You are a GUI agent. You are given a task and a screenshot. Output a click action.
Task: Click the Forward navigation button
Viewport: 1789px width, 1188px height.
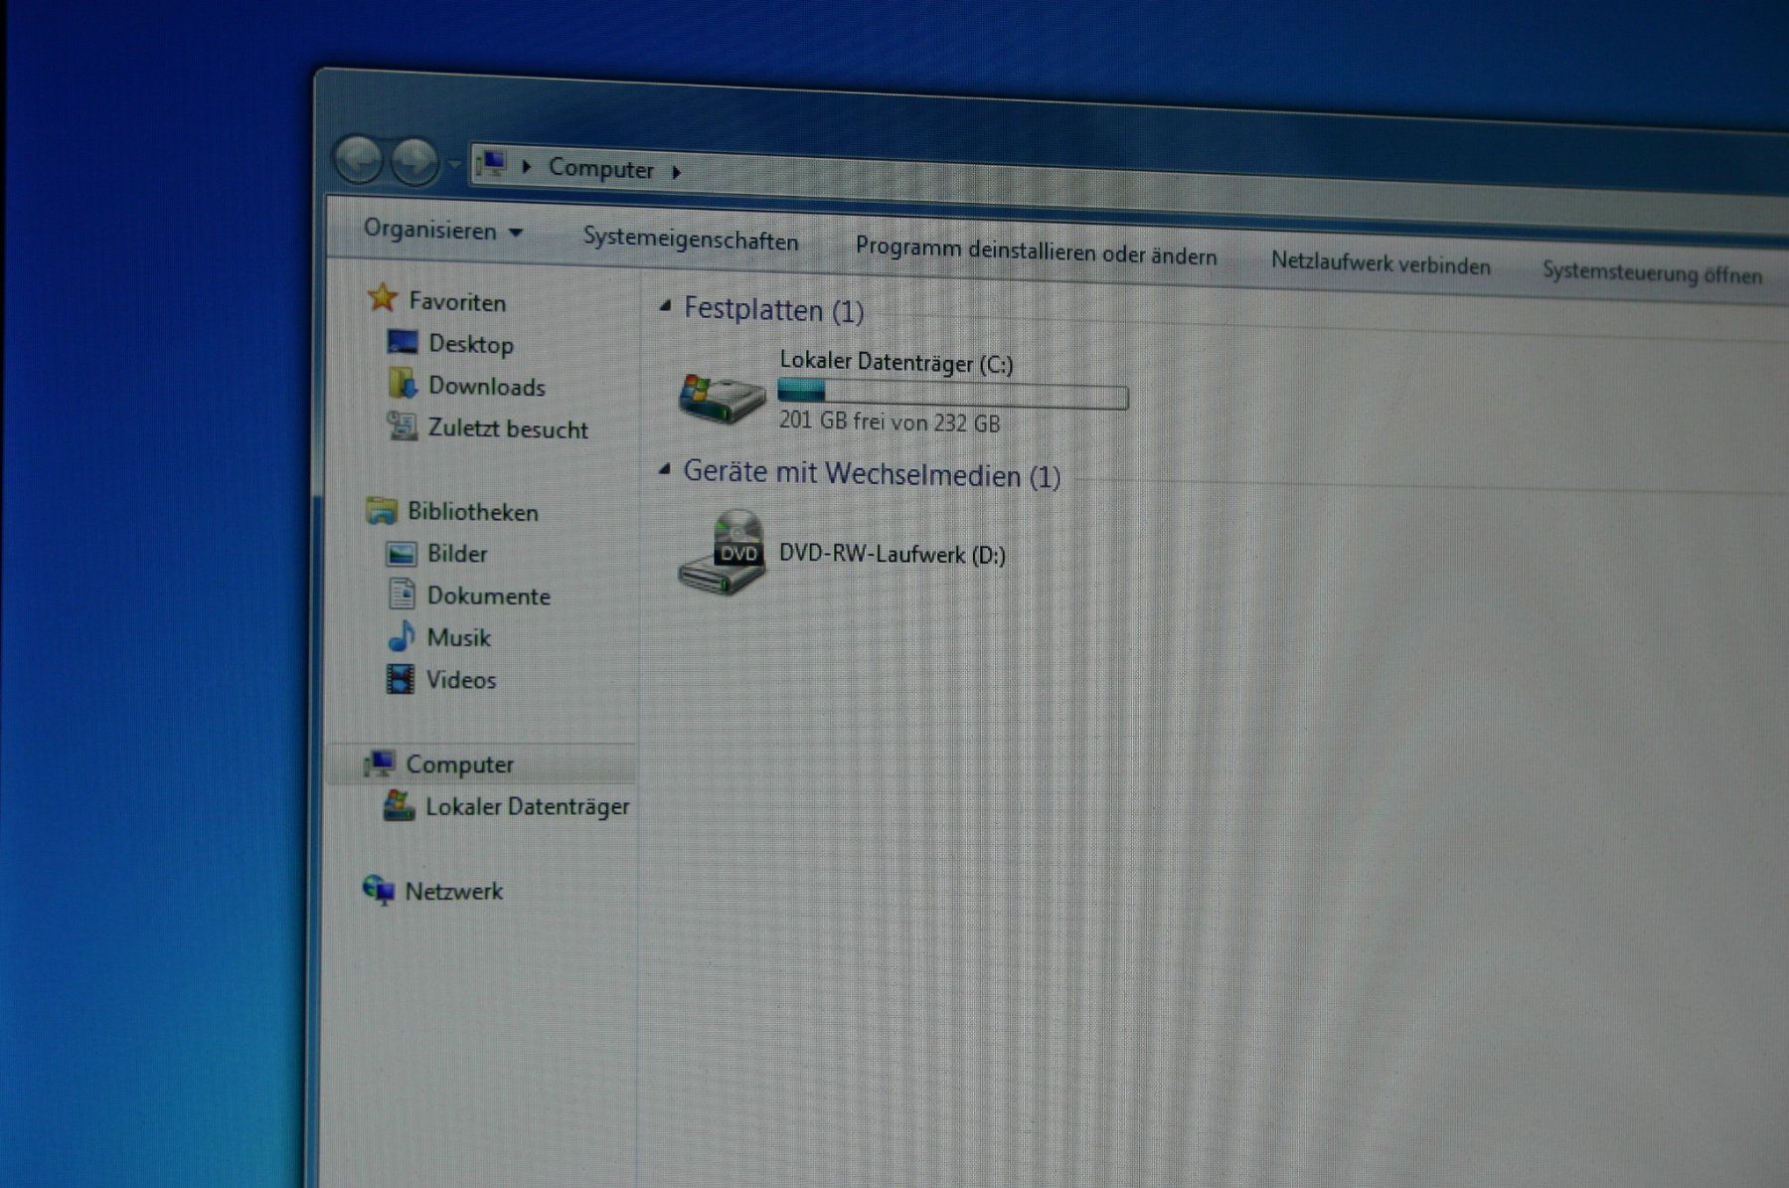click(414, 161)
